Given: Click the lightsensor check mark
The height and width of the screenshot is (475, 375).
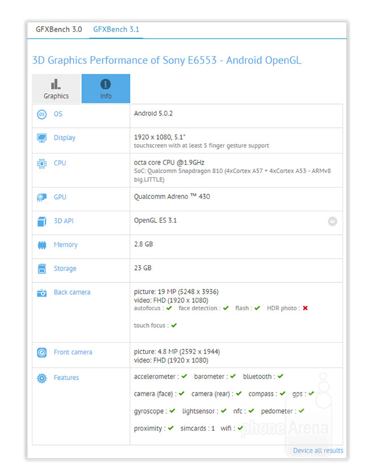Looking at the screenshot, I should click(223, 411).
